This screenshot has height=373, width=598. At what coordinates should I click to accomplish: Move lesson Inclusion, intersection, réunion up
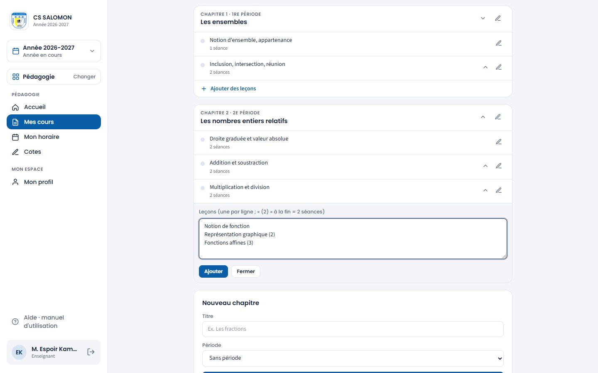(485, 67)
